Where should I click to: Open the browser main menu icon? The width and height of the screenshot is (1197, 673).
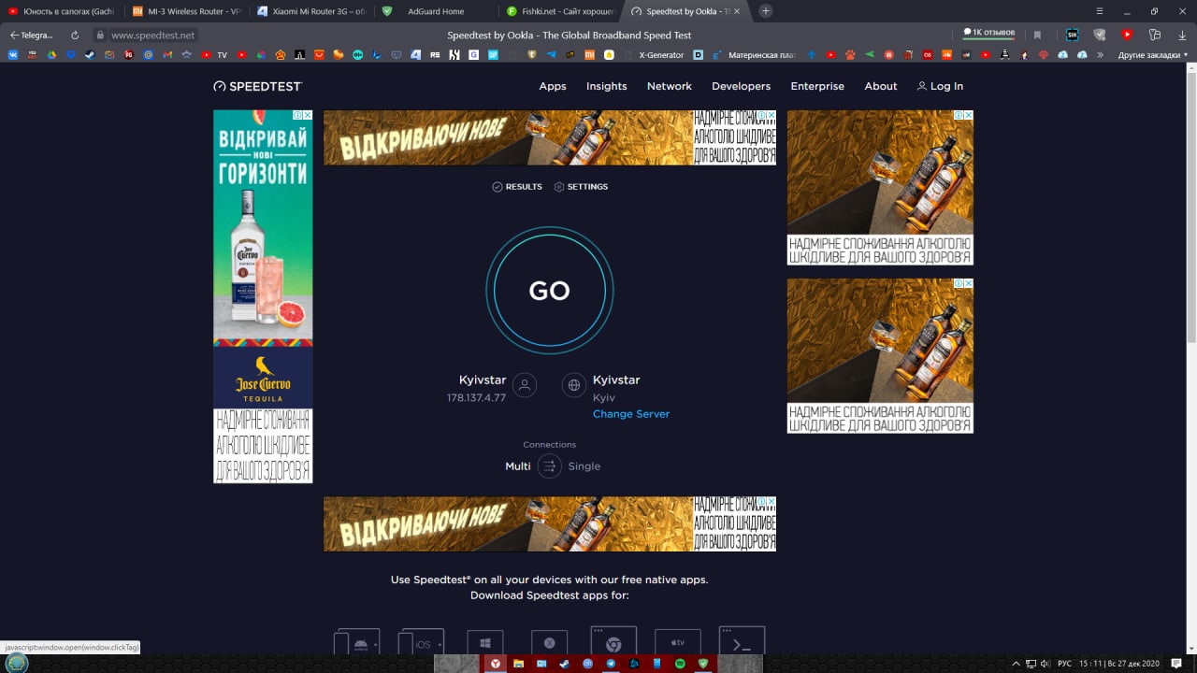(x=1098, y=11)
